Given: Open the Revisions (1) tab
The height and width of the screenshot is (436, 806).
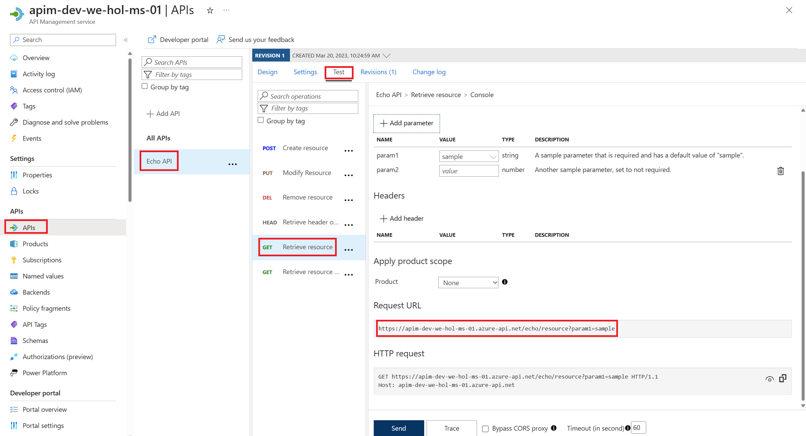Looking at the screenshot, I should (x=378, y=72).
